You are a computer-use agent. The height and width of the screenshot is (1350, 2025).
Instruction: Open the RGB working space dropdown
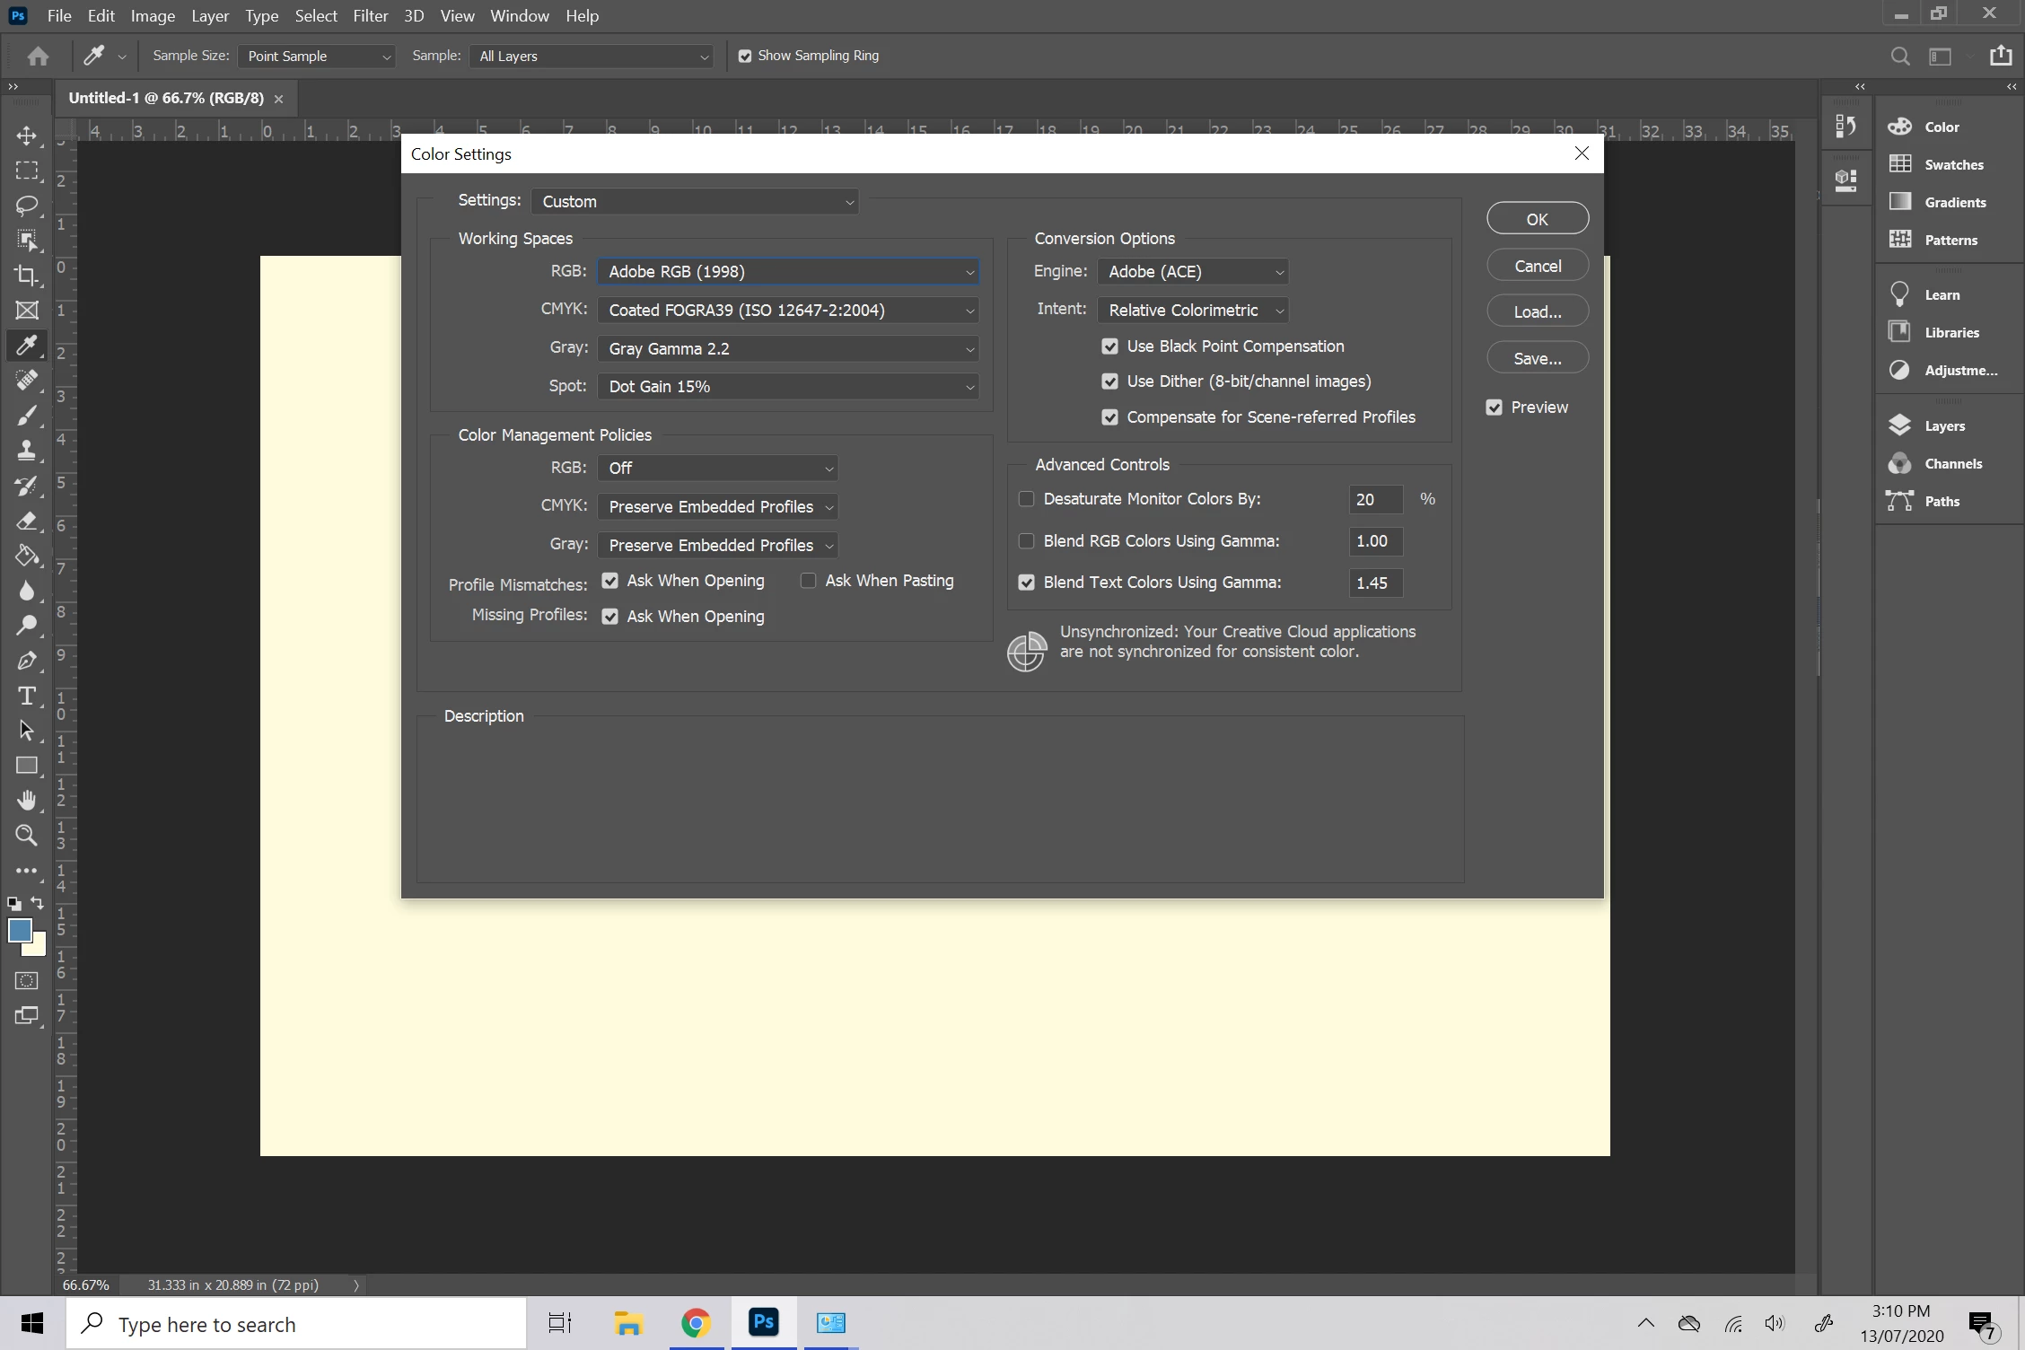[787, 271]
